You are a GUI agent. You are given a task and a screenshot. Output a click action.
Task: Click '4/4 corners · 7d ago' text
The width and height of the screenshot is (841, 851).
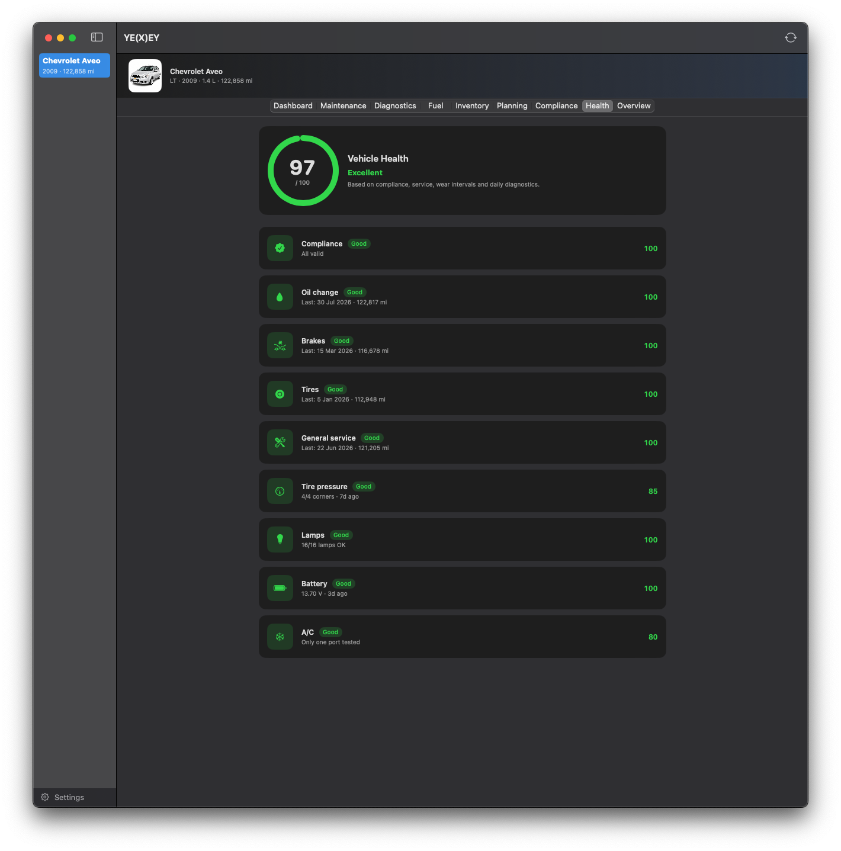[330, 497]
